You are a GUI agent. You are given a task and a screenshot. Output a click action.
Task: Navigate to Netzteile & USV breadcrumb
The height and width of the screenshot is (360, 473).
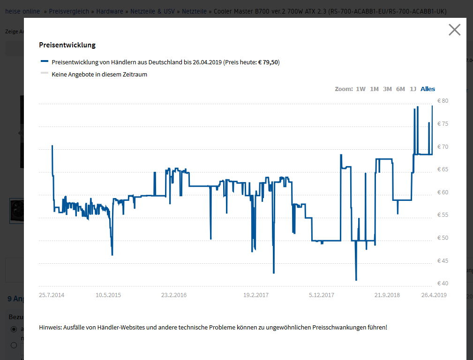(152, 11)
